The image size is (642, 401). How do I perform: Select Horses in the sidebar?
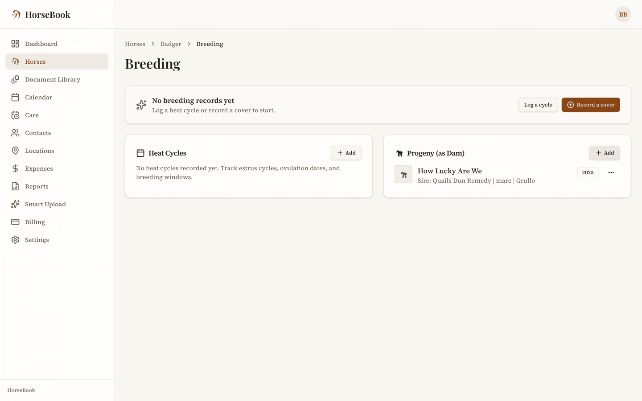(x=57, y=61)
